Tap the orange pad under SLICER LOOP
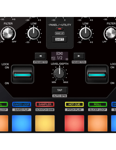This screenshot has height=150, width=116. coord(98,123)
